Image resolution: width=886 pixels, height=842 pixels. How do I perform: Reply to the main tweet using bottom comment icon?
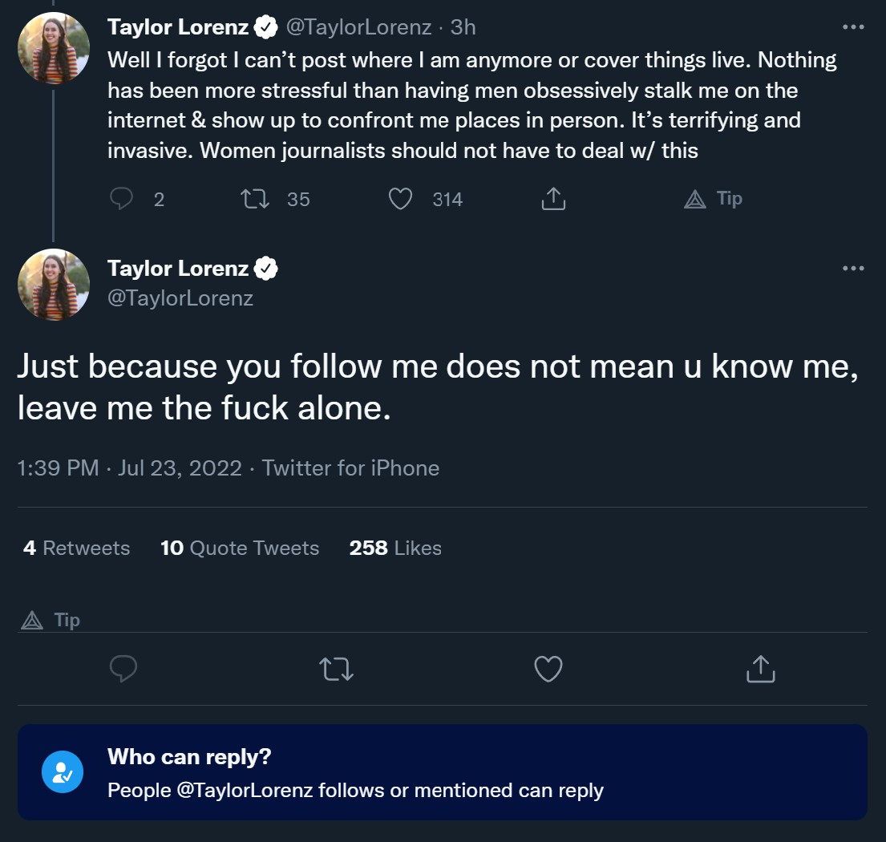[x=123, y=669]
